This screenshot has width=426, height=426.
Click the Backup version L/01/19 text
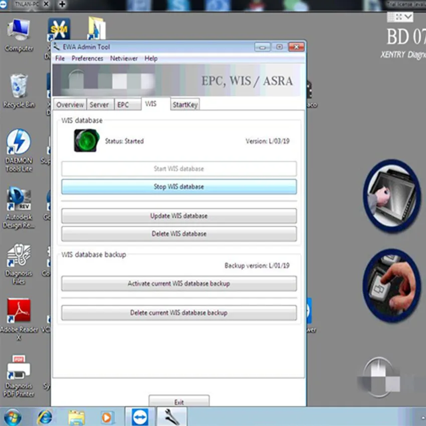(257, 266)
